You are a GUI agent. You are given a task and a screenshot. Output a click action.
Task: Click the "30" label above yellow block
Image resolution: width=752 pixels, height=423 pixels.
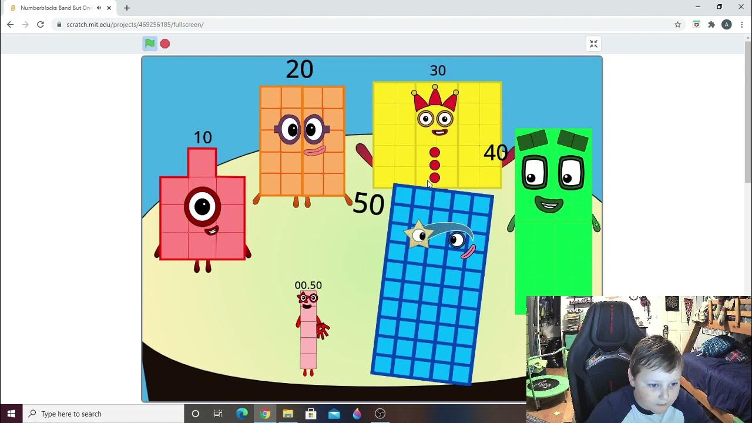(x=438, y=70)
